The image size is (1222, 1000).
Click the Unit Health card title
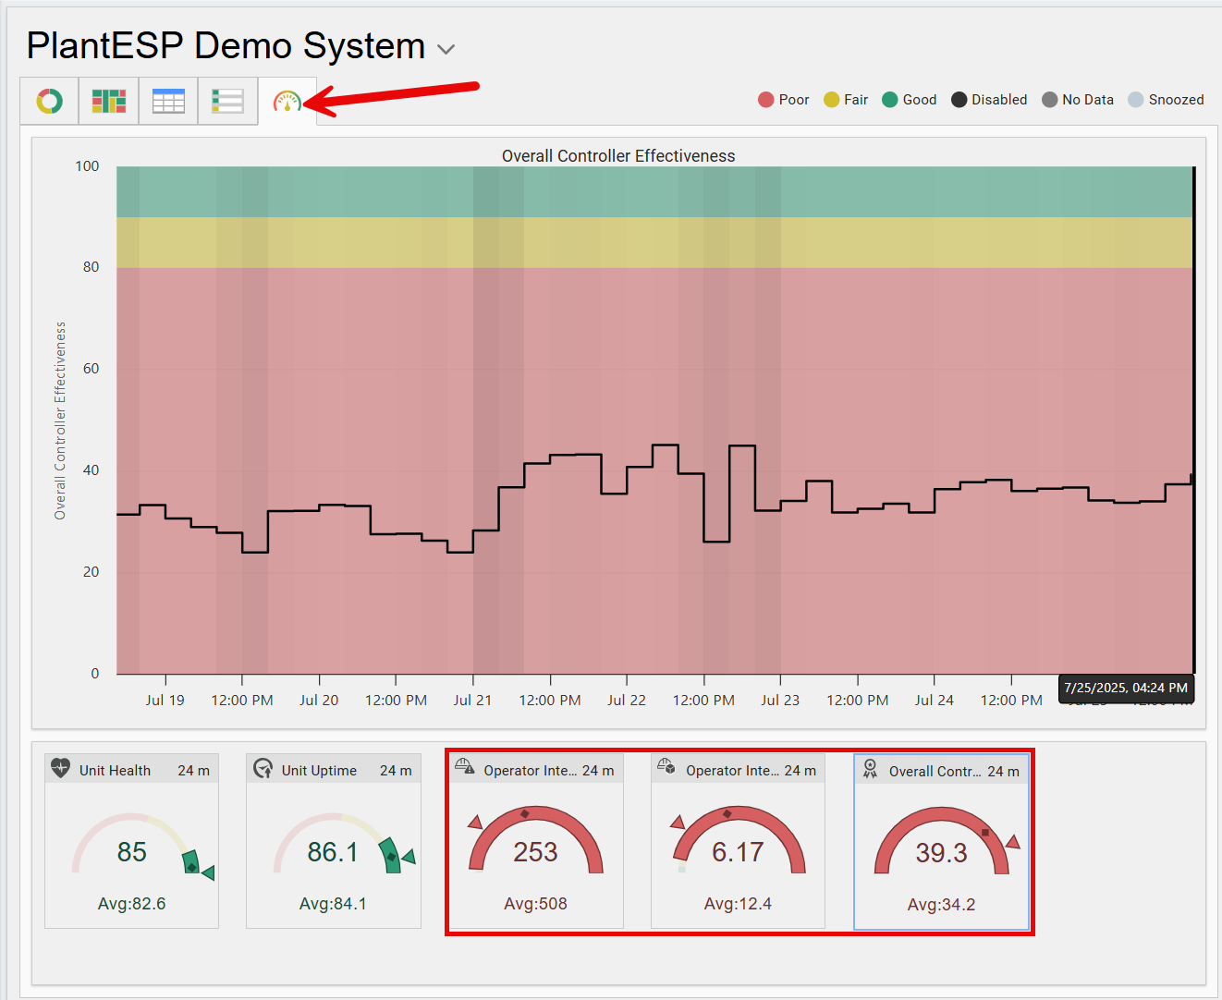point(115,771)
